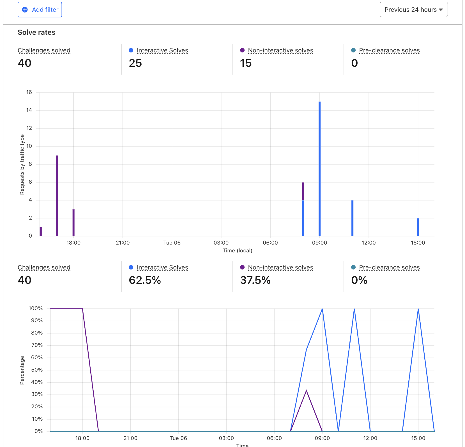Click the bottom Non-interactive solves purple legend dot
Image resolution: width=465 pixels, height=447 pixels.
pyautogui.click(x=242, y=267)
